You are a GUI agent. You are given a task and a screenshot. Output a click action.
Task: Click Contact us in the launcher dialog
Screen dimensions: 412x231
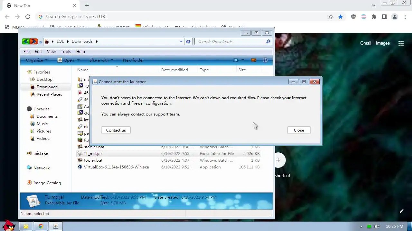[116, 130]
